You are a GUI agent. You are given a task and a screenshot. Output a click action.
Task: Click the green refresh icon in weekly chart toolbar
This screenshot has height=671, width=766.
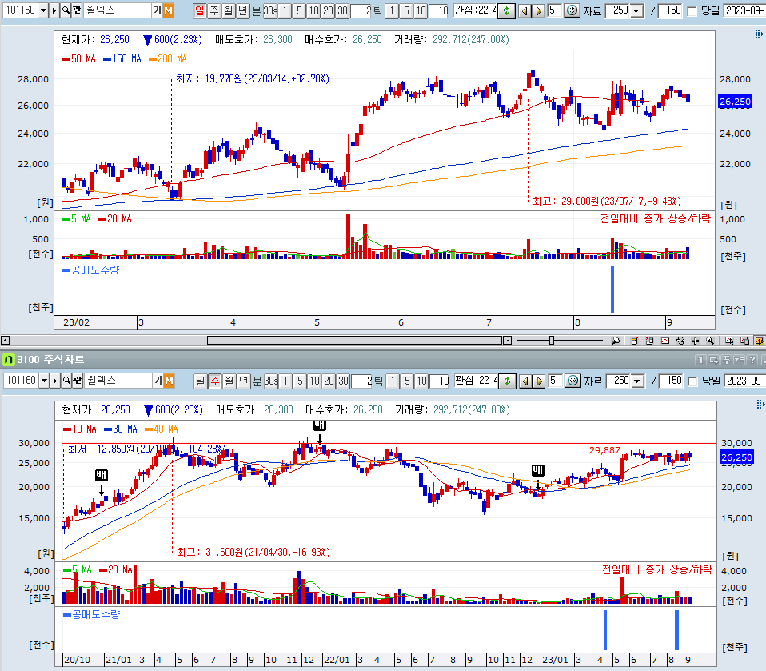[x=507, y=381]
